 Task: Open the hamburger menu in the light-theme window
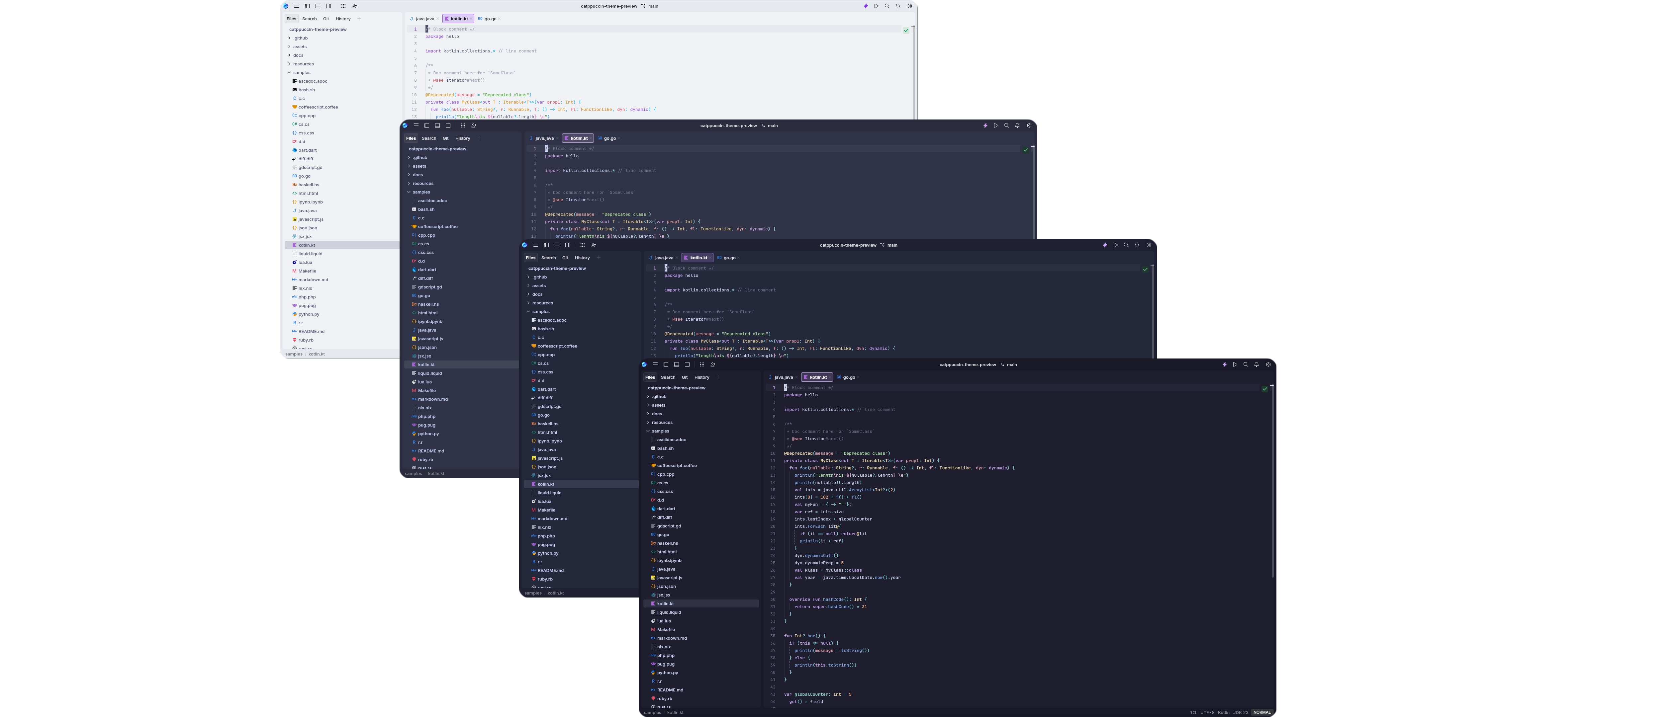pyautogui.click(x=296, y=6)
